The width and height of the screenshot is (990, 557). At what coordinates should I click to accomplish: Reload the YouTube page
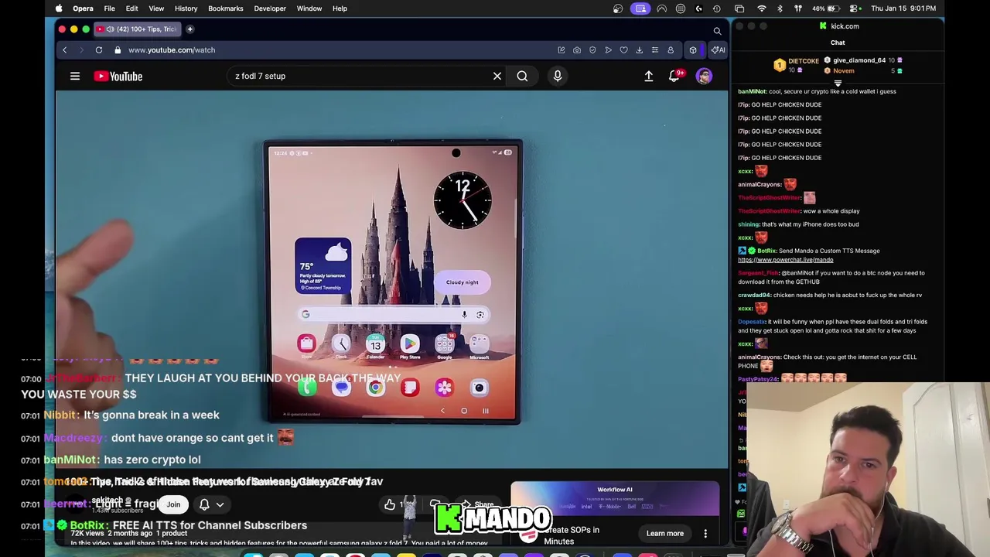pyautogui.click(x=99, y=50)
